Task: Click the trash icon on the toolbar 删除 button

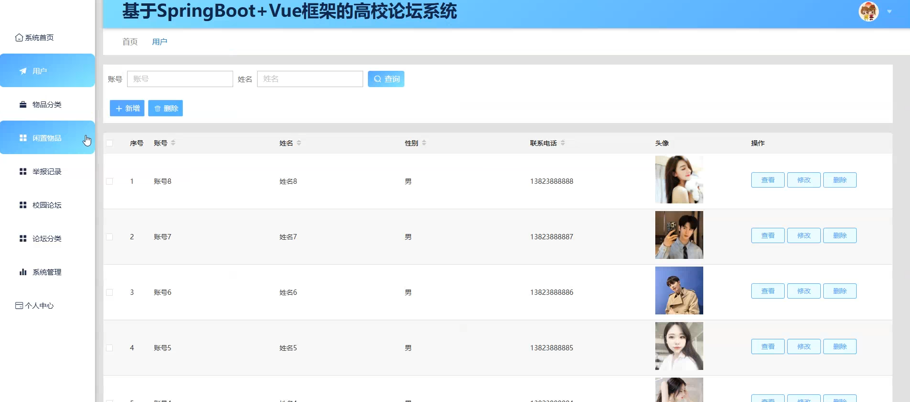Action: pyautogui.click(x=157, y=109)
